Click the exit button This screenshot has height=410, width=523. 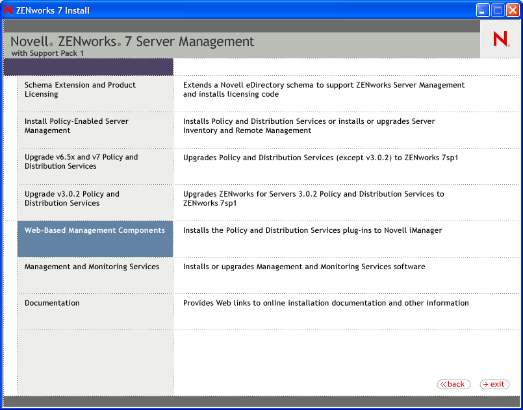coord(494,384)
